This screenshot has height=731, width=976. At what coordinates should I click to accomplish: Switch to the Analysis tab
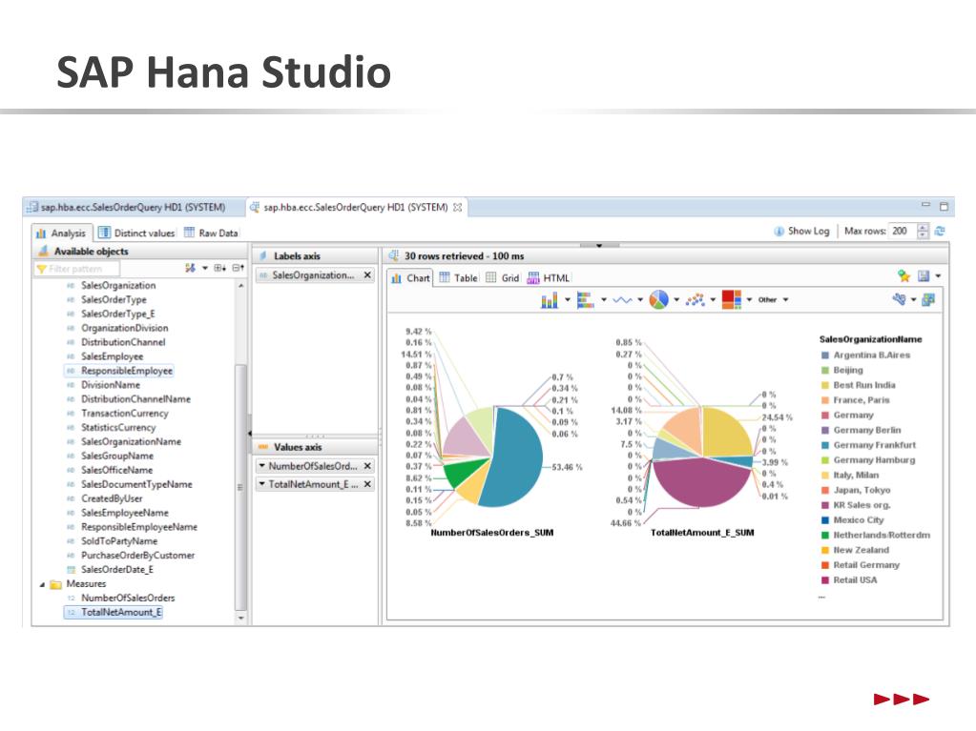62,234
